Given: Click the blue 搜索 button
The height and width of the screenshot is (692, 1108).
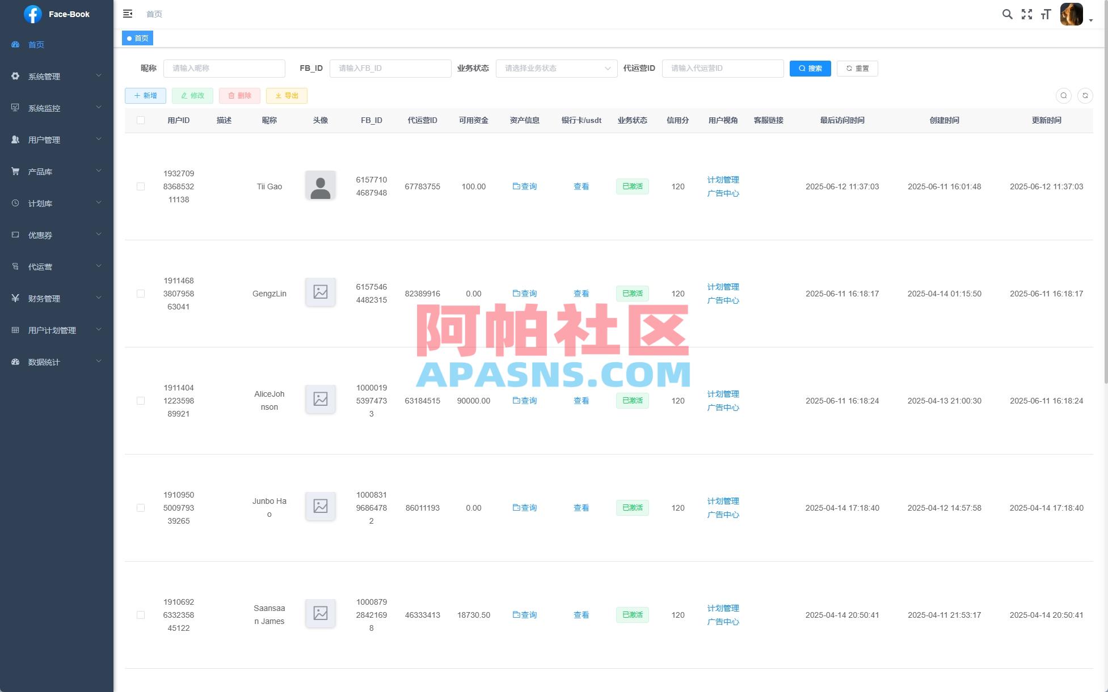Looking at the screenshot, I should (x=810, y=69).
